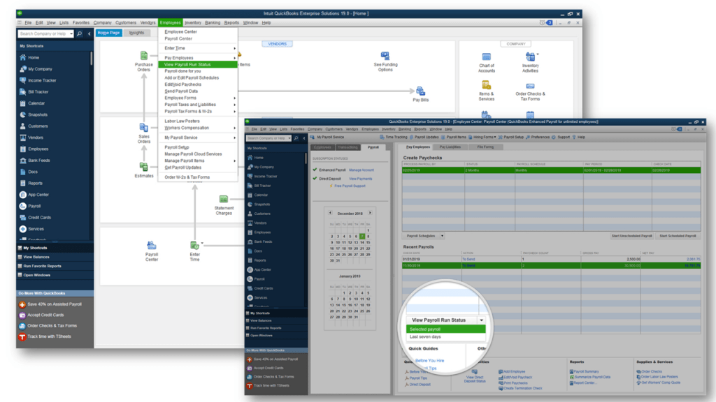
Task: Click Payroll Summary report link
Action: point(586,372)
